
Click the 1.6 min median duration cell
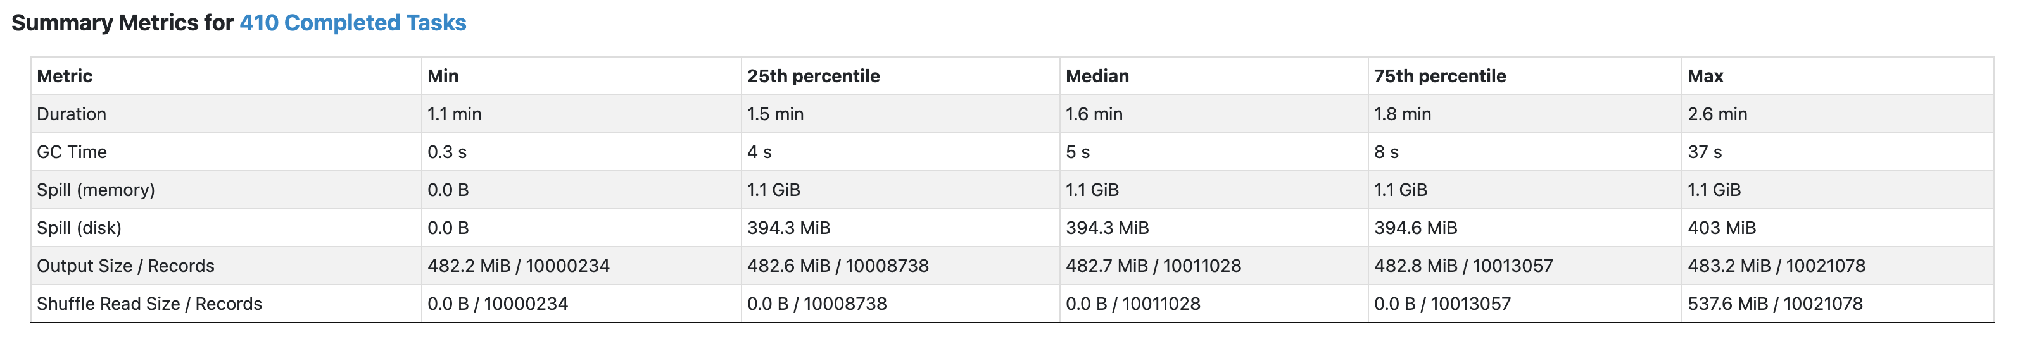click(x=1094, y=114)
